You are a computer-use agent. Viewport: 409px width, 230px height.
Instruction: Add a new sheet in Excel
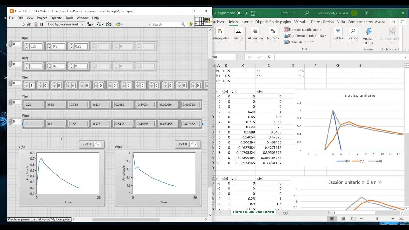[x=286, y=212]
